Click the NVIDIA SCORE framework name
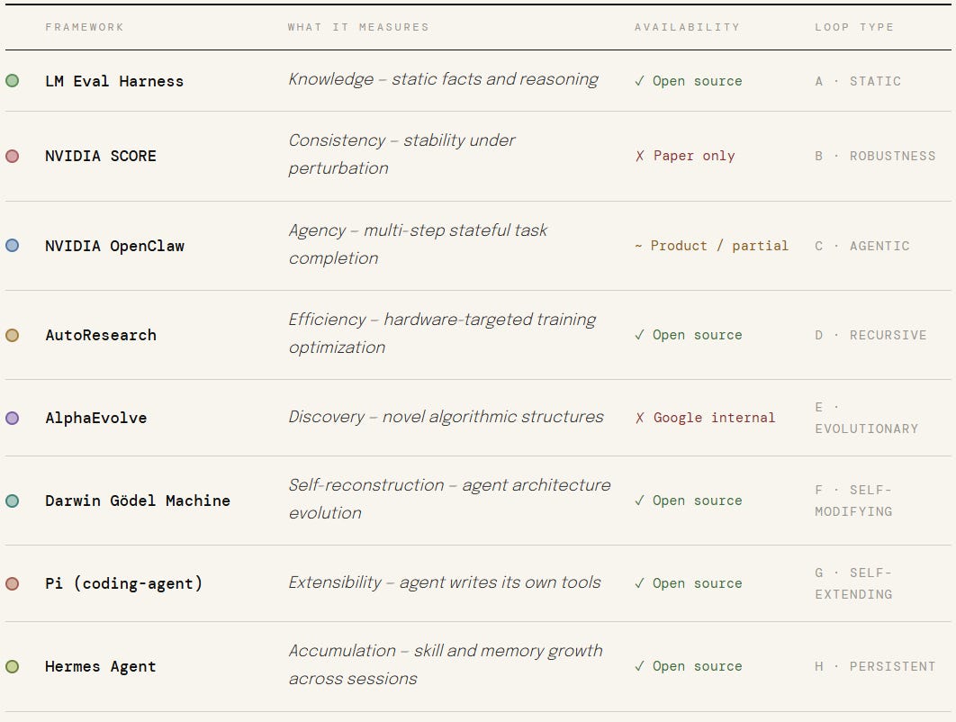 pyautogui.click(x=101, y=156)
